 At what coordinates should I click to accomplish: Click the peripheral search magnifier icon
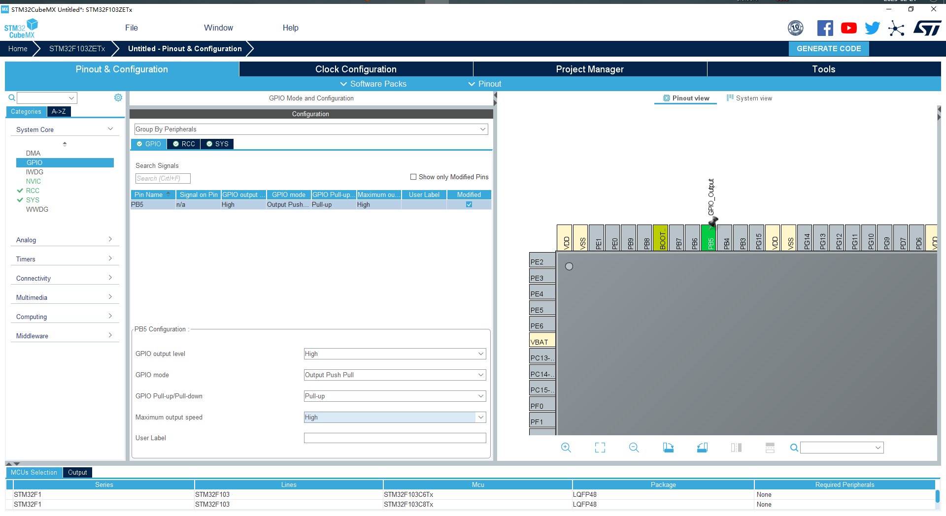tap(12, 97)
